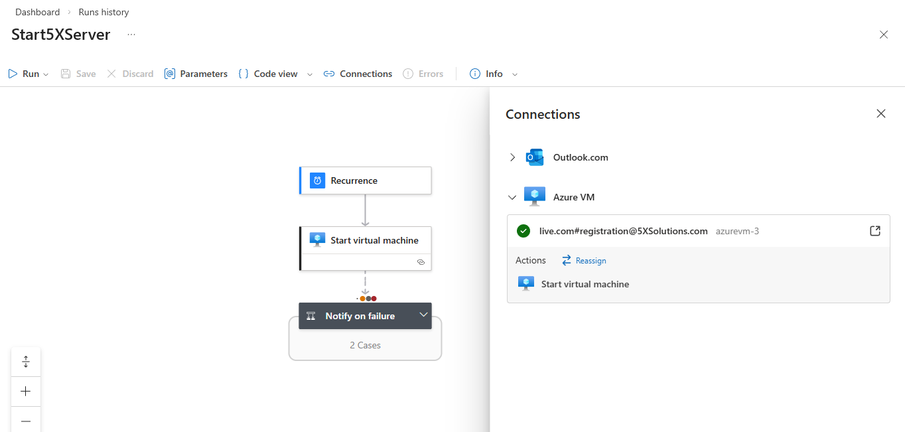Image resolution: width=905 pixels, height=432 pixels.
Task: Select the live.com#registration@5XSolutions.com connection
Action: pyautogui.click(x=624, y=231)
